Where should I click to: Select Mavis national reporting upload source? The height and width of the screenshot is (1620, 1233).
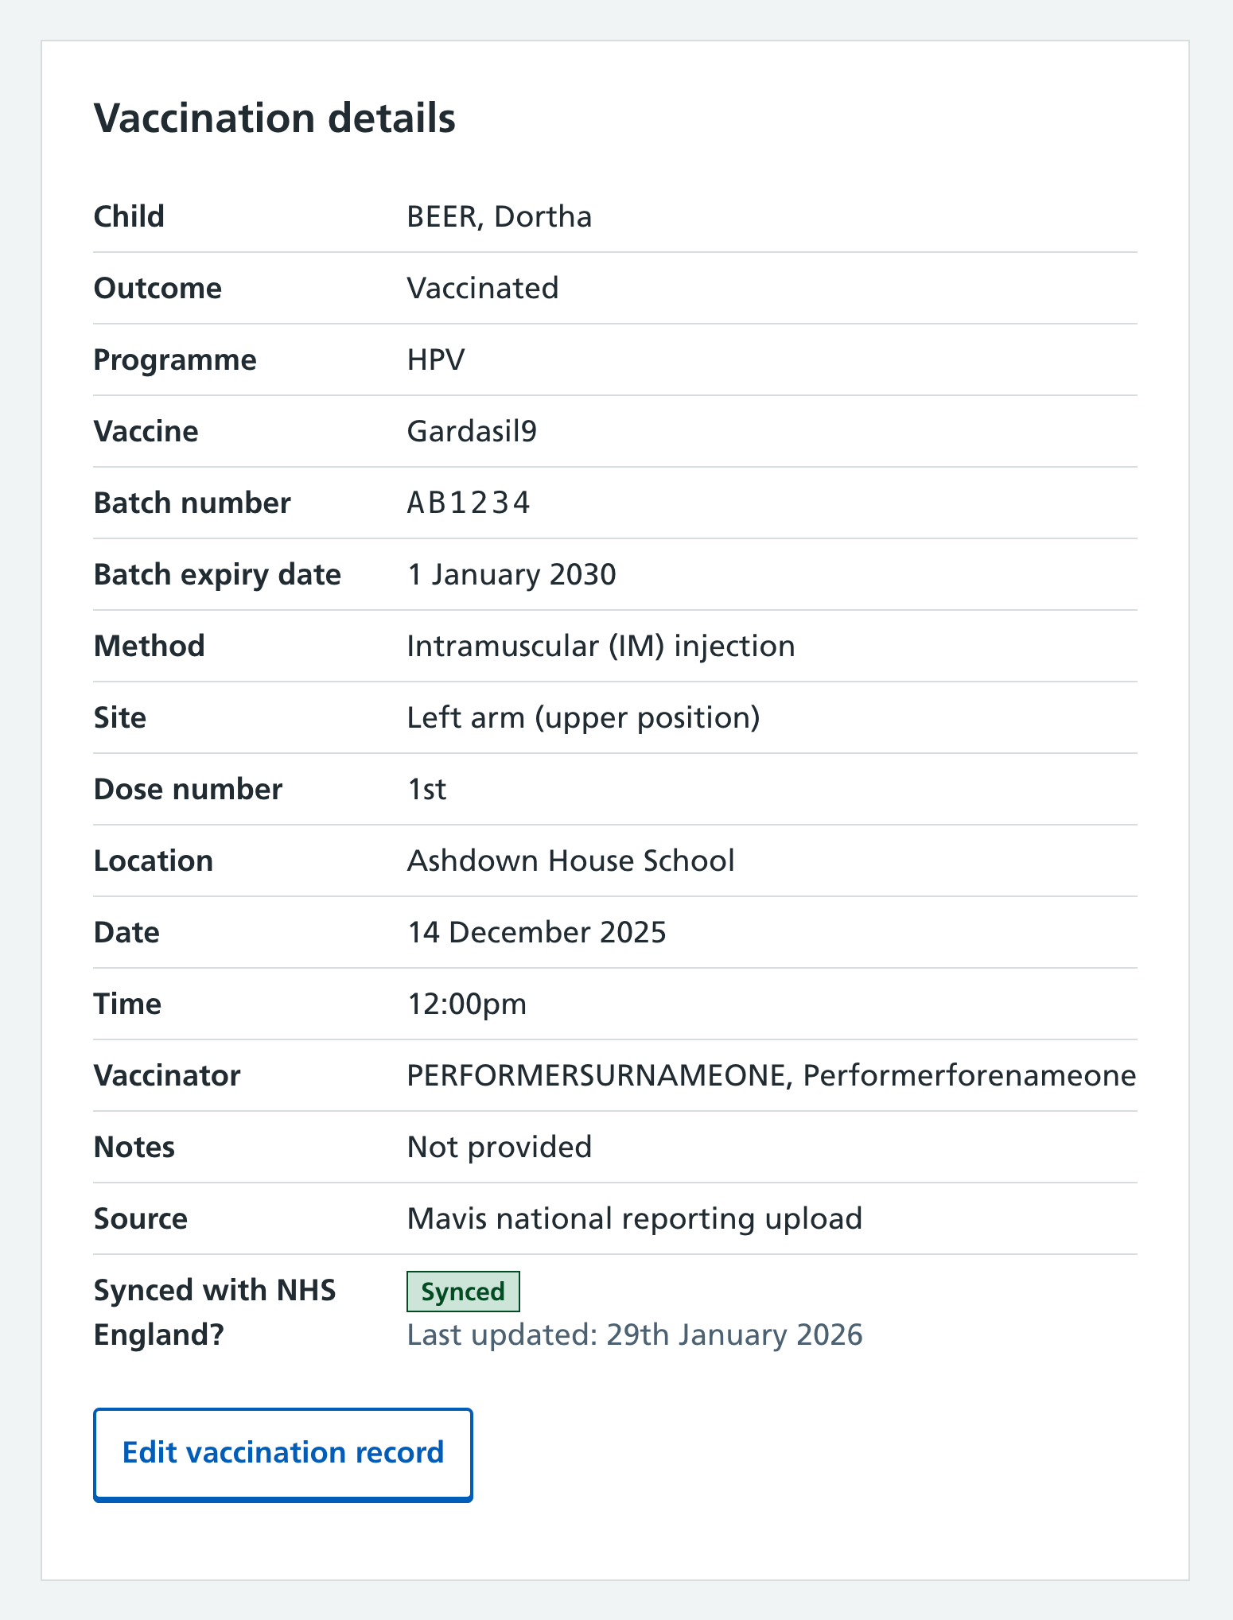click(x=633, y=1218)
